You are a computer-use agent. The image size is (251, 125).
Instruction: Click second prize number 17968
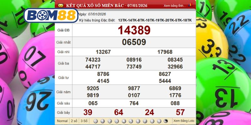[165, 52]
